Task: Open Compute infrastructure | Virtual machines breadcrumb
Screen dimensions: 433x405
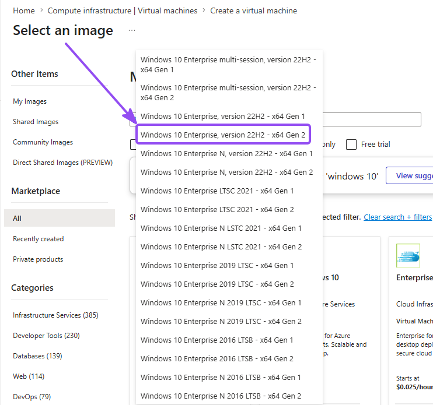Action: pos(123,10)
